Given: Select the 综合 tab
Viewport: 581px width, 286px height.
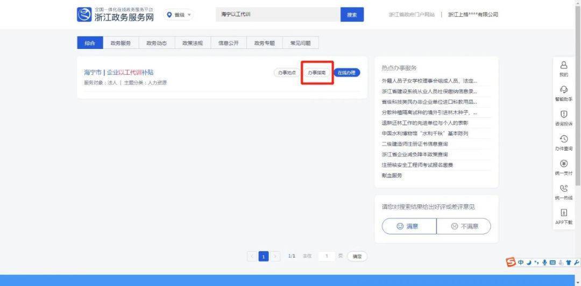Looking at the screenshot, I should tap(90, 43).
